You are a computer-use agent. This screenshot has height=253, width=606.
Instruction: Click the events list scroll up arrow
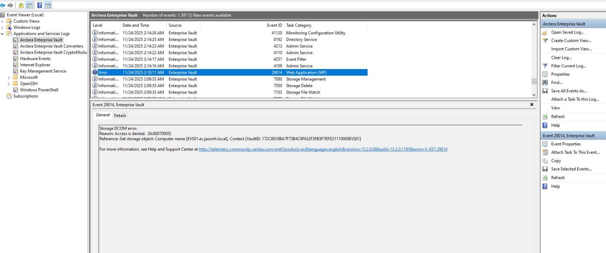(534, 24)
